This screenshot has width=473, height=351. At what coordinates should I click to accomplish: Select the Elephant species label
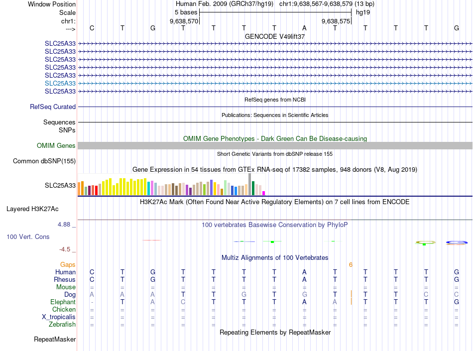point(63,302)
